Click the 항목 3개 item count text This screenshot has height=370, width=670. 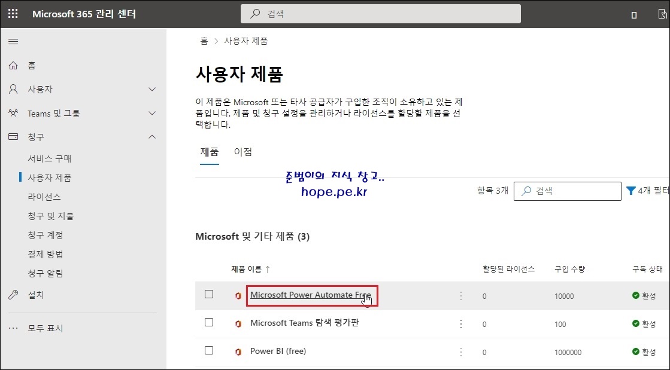coord(493,191)
